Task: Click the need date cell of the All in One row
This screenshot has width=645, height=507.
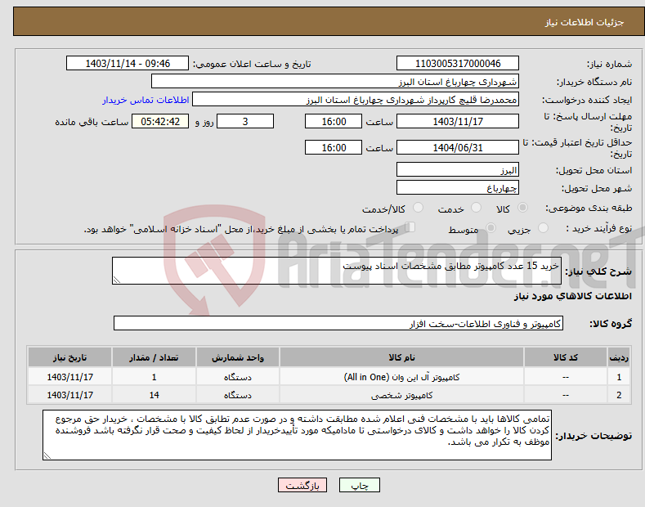Action: [70, 376]
